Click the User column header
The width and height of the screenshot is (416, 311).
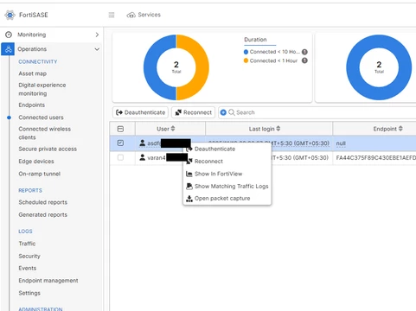tap(170, 129)
